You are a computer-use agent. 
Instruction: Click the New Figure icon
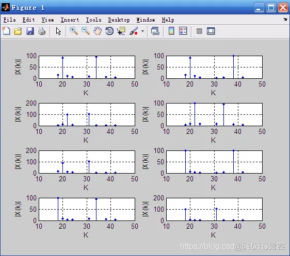coord(6,31)
